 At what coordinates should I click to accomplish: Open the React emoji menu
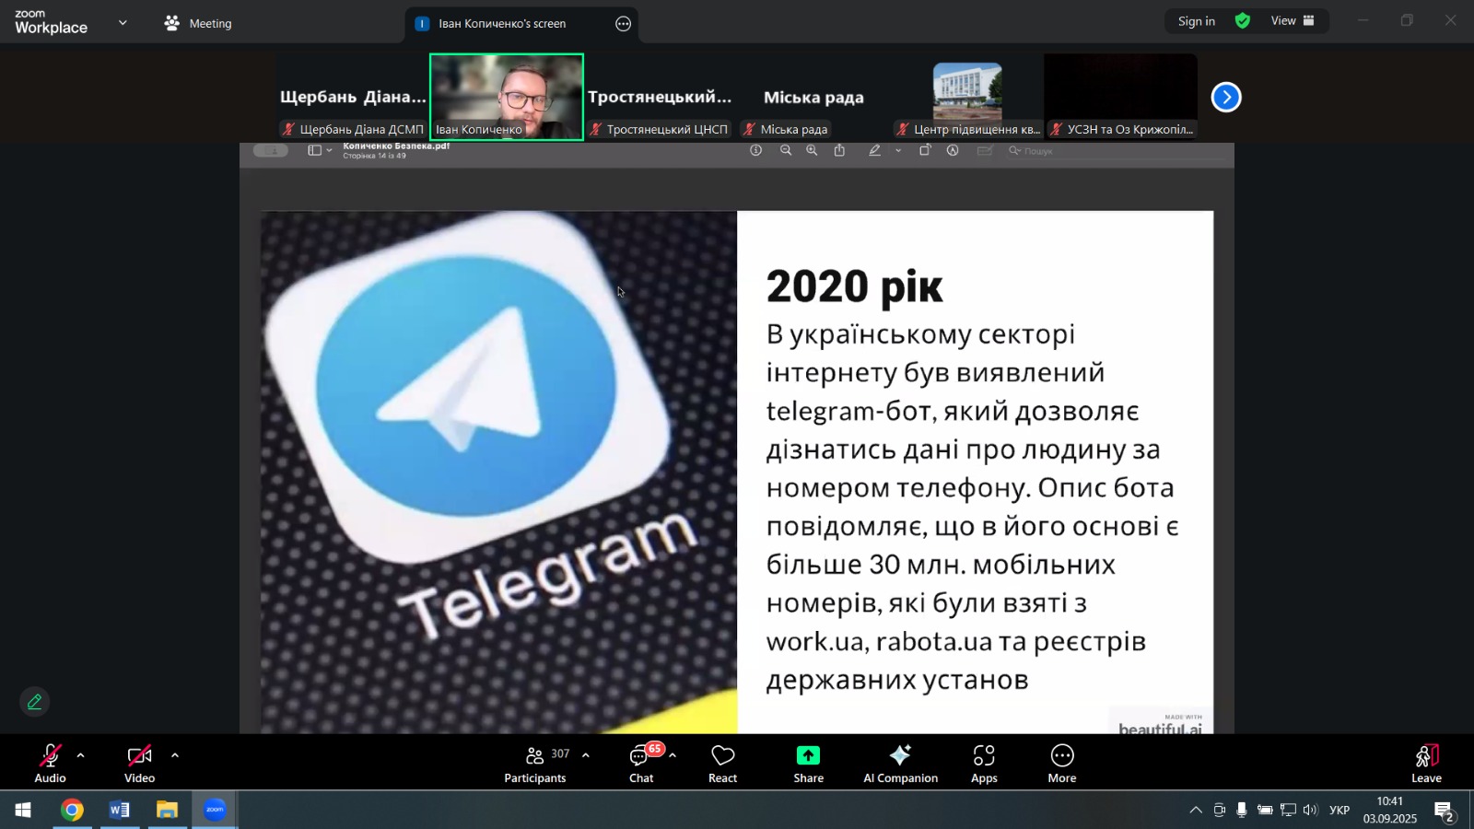click(722, 764)
